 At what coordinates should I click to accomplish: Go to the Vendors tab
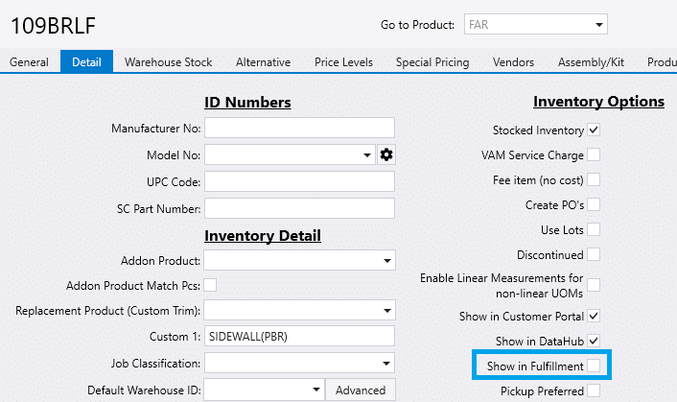point(513,62)
